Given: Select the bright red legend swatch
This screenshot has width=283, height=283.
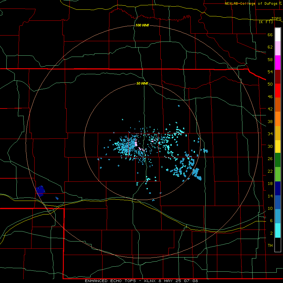Looking at the screenshot, I should coord(278,91).
